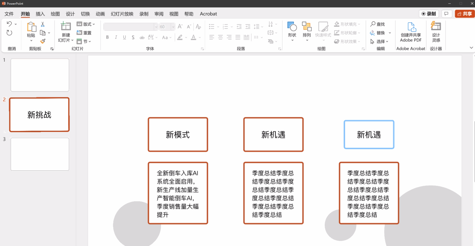Open the Paragraph dialog launcher

[280, 49]
